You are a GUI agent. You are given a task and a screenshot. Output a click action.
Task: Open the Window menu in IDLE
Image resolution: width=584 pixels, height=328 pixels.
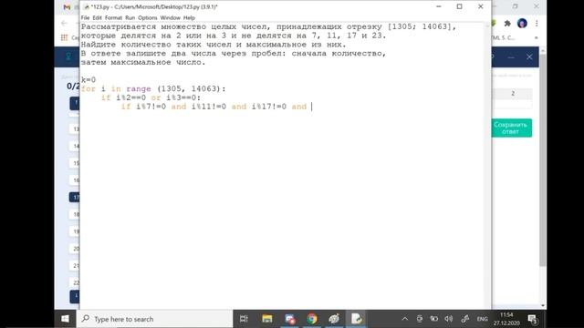coord(171,17)
